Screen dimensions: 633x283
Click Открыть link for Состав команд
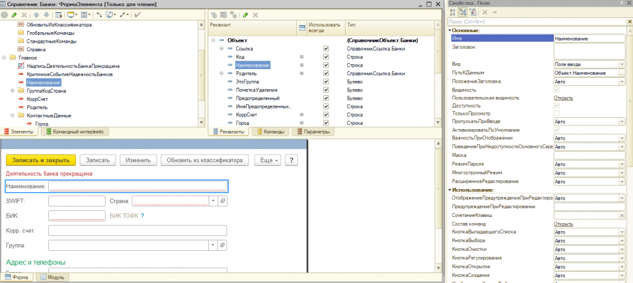click(x=563, y=224)
